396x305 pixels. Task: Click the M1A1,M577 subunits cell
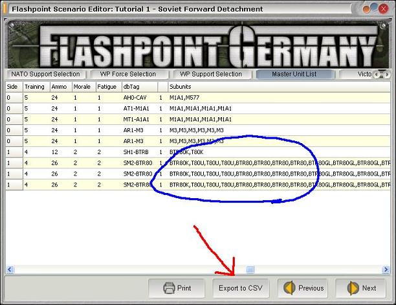click(x=280, y=98)
